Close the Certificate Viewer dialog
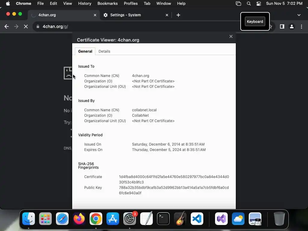The image size is (308, 231). click(x=231, y=36)
